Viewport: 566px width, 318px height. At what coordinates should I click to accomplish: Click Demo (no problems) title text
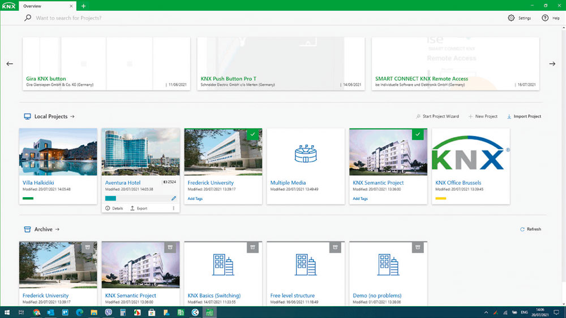pyautogui.click(x=377, y=295)
